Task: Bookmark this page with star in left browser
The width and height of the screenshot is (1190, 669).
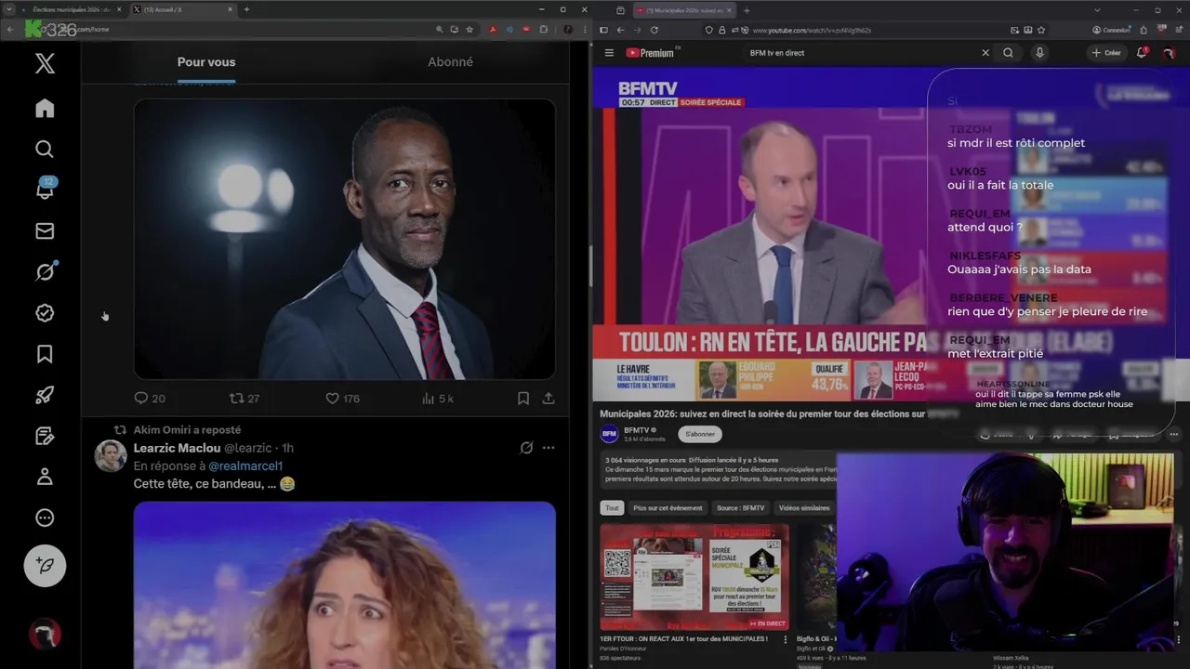Action: [x=469, y=30]
